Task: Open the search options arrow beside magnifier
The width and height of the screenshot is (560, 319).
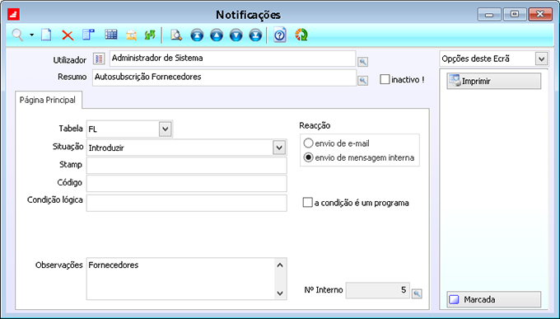Action: point(32,35)
